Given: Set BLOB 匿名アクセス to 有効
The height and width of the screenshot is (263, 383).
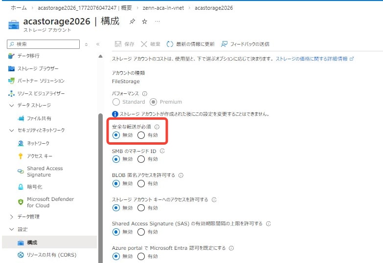Looking at the screenshot, I should coord(141,183).
